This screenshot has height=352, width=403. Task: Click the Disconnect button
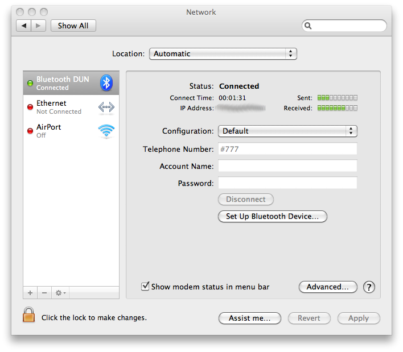(x=246, y=199)
